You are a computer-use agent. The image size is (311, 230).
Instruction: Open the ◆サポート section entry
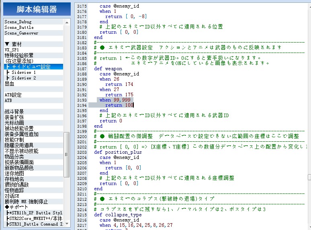(x=33, y=207)
